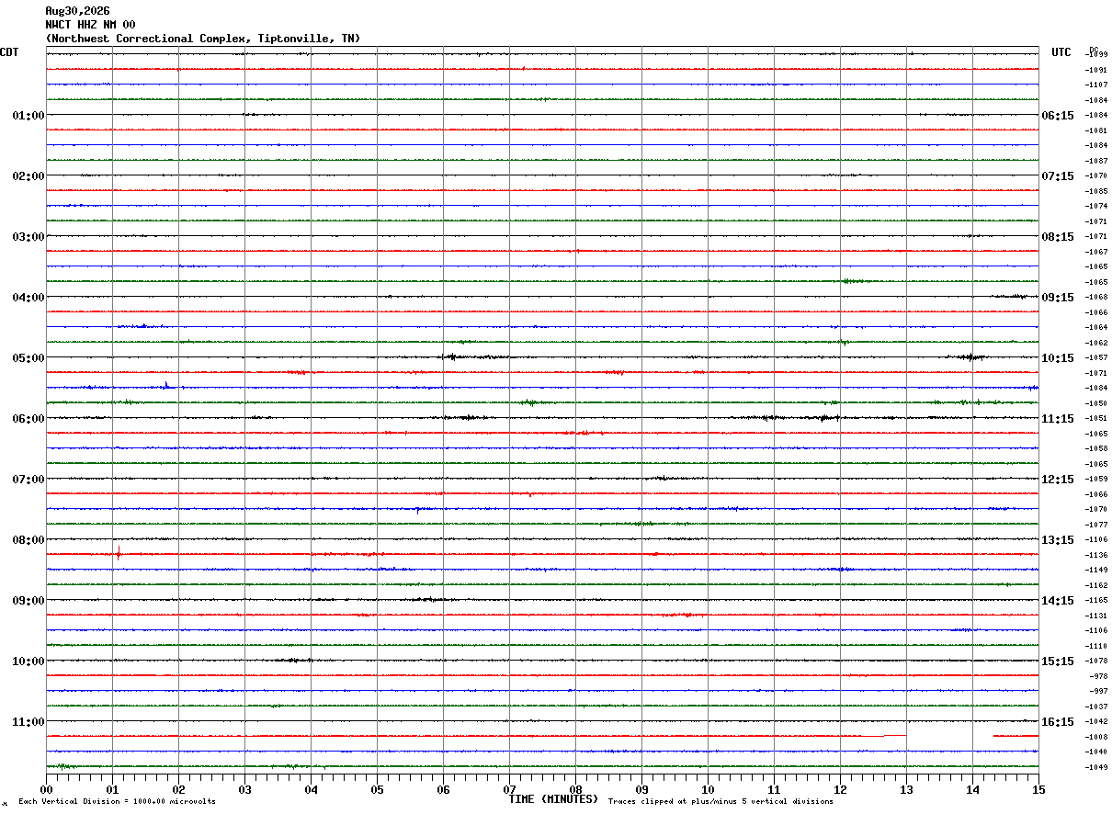Click the 08:00 CDT row label
This screenshot has width=1112, height=814.
(28, 540)
